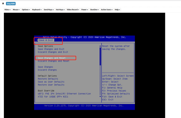The width and height of the screenshot is (181, 118).
Task: Click the 'F1: General Help' line
Action: pos(112,88)
